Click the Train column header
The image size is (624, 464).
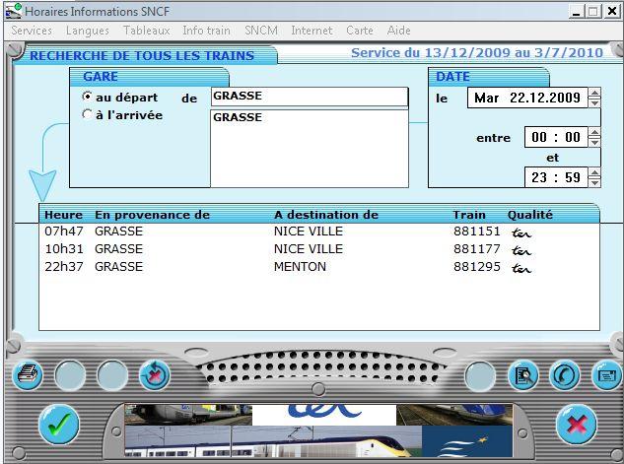(469, 215)
